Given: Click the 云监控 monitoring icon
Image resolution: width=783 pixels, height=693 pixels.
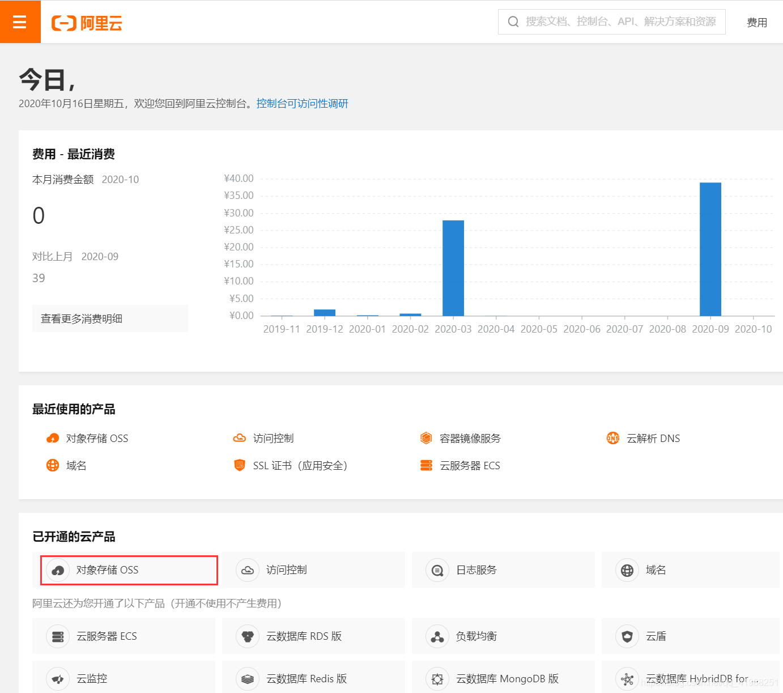Looking at the screenshot, I should [x=58, y=678].
